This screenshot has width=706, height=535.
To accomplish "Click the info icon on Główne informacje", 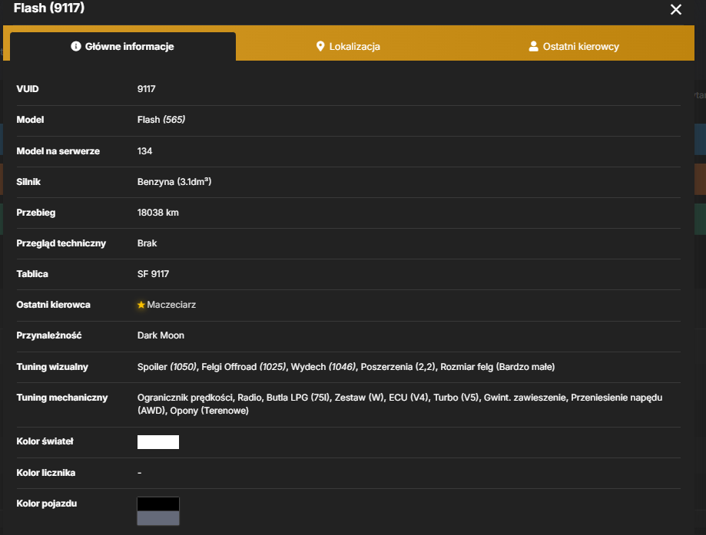I will tap(75, 46).
